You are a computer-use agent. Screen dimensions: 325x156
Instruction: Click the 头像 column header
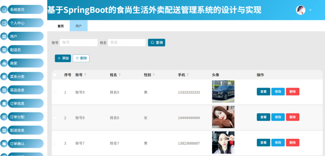pos(216,75)
